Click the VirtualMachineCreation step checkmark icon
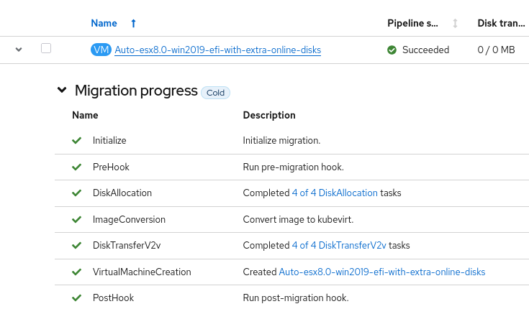Viewport: 529px width, 309px height. point(76,272)
